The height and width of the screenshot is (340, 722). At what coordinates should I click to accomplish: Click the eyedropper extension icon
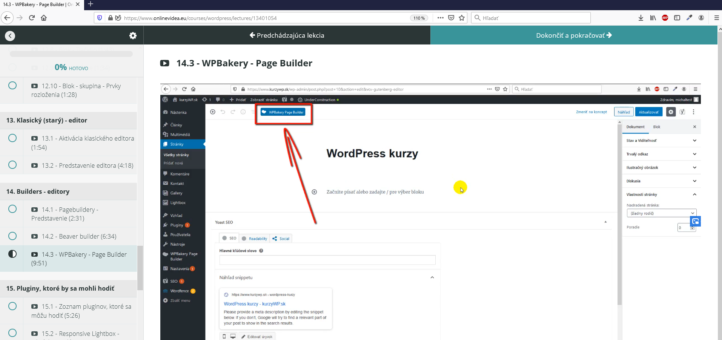pyautogui.click(x=689, y=18)
